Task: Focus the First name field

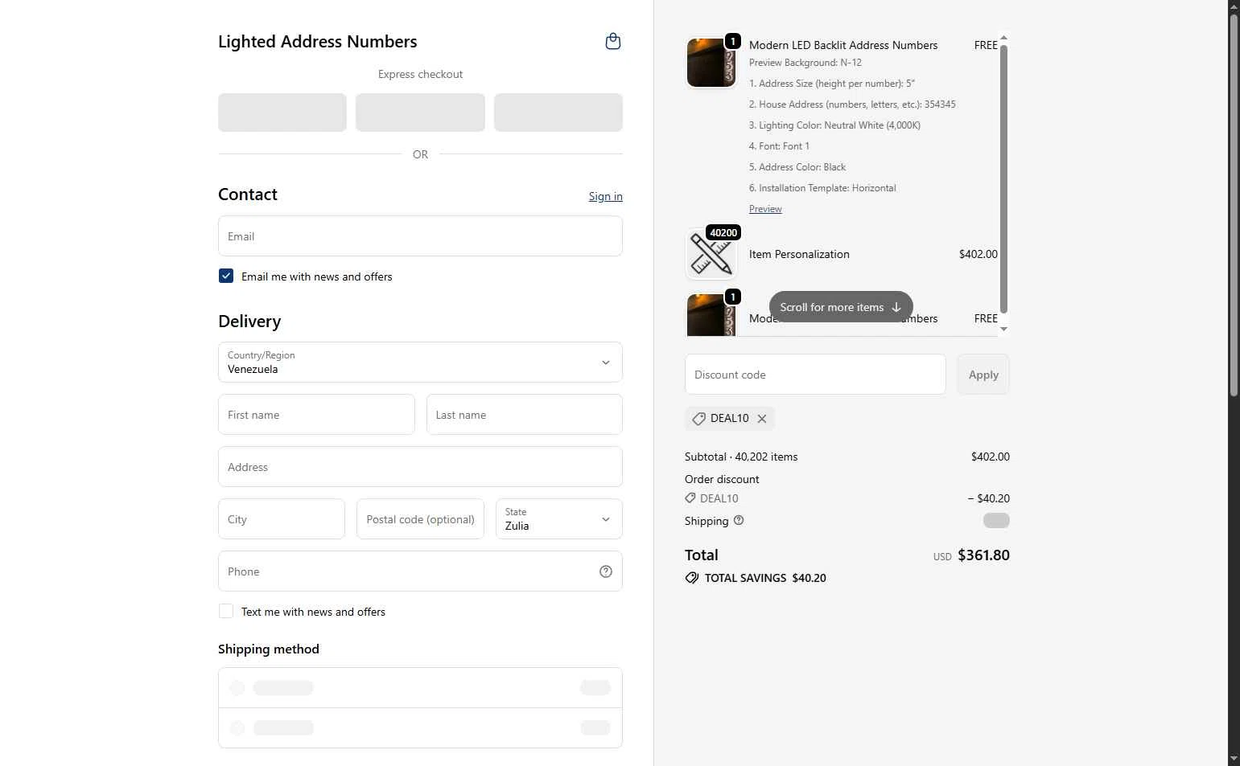Action: pos(316,415)
